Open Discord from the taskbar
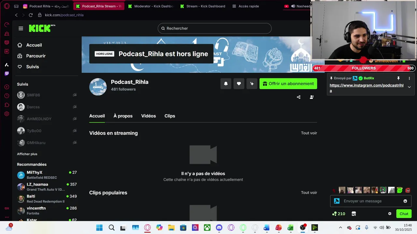This screenshot has width=417, height=234. (219, 227)
